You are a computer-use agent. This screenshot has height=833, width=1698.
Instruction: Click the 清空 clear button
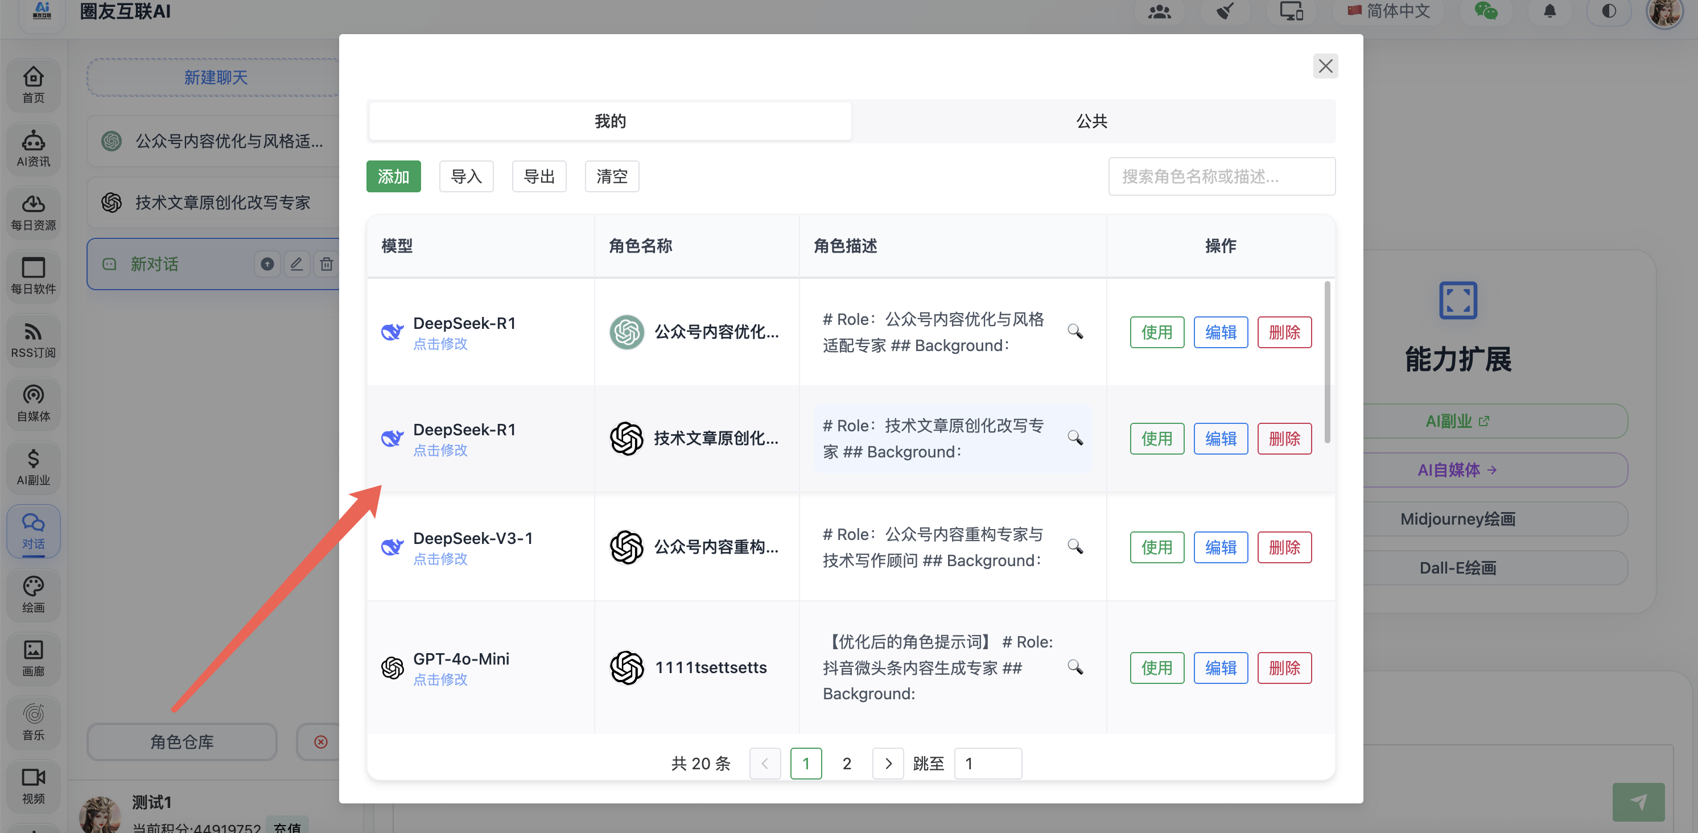point(612,176)
